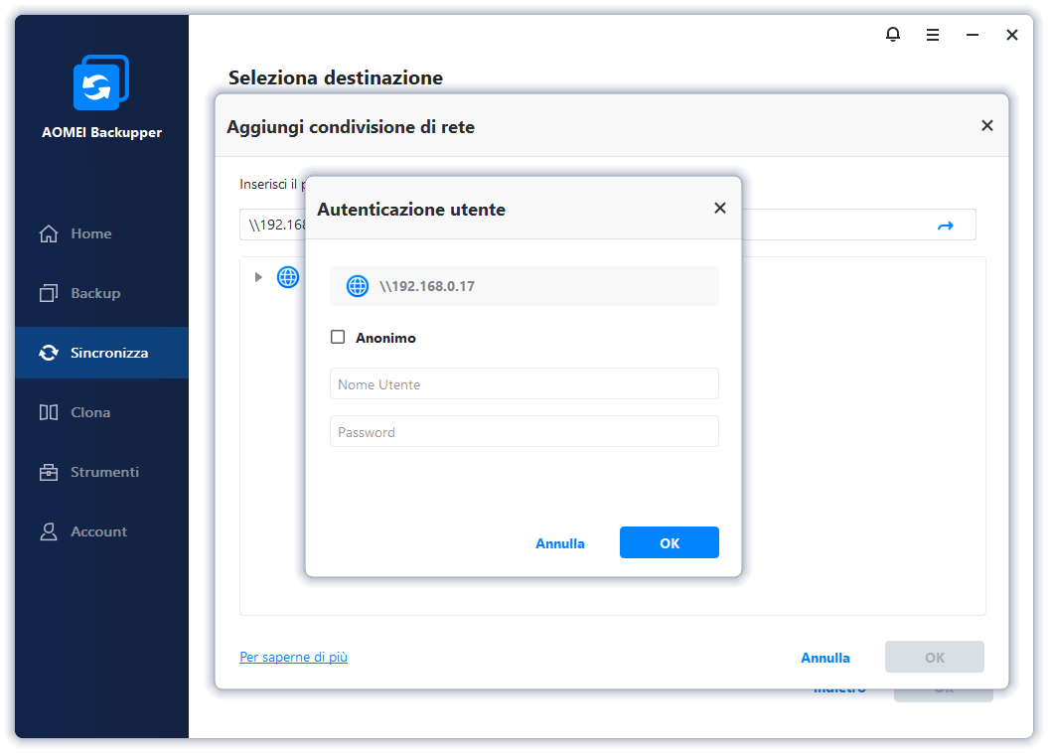
Task: Click the AOMEI Backupper logo icon
Action: [101, 82]
